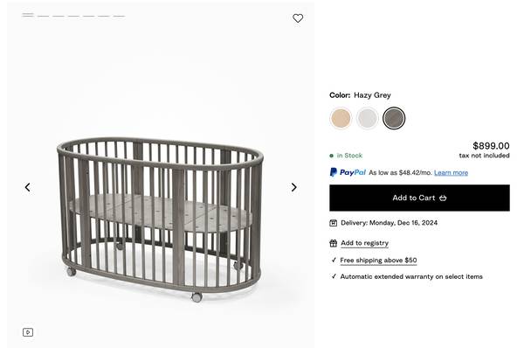Open Free shipping above $50 details

(x=378, y=261)
